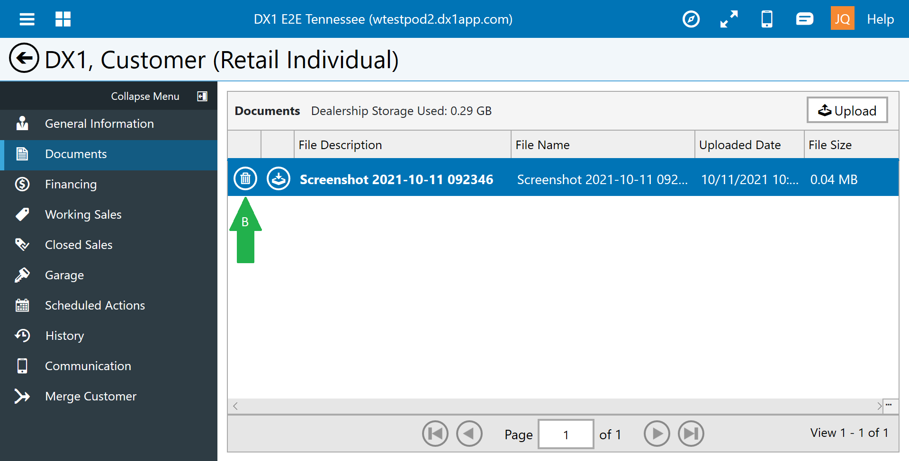Viewport: 909px width, 461px height.
Task: Open the grid options ellipsis button
Action: click(890, 406)
